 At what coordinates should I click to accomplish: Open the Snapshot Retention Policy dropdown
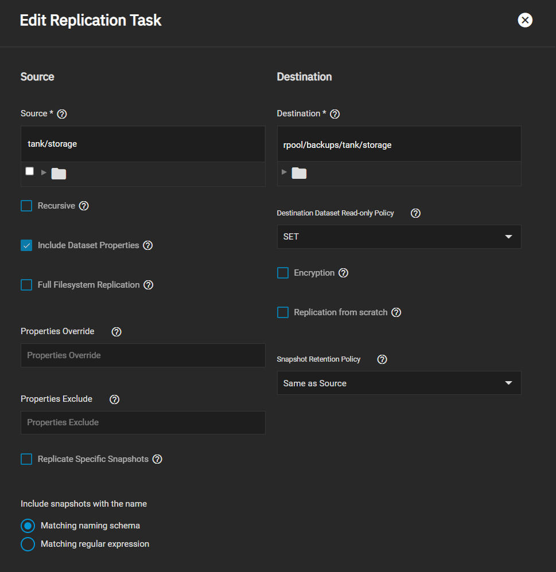399,383
